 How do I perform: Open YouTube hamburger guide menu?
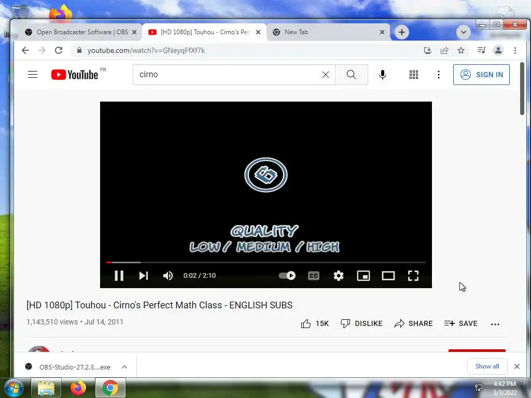(33, 75)
